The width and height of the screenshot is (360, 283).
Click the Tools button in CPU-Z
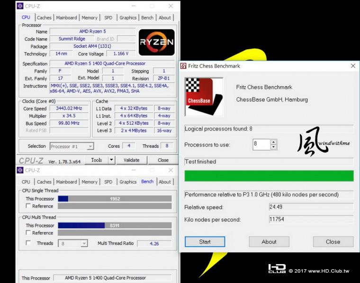click(x=97, y=160)
